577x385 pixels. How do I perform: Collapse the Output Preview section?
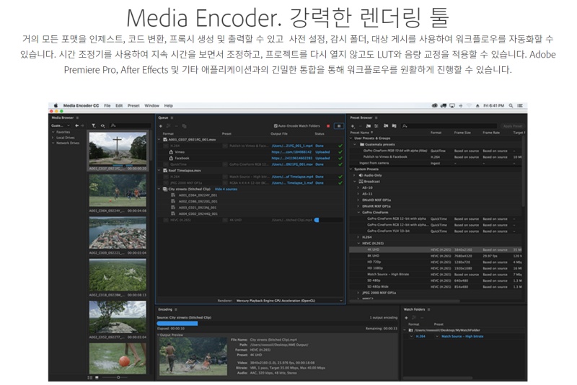[159, 335]
